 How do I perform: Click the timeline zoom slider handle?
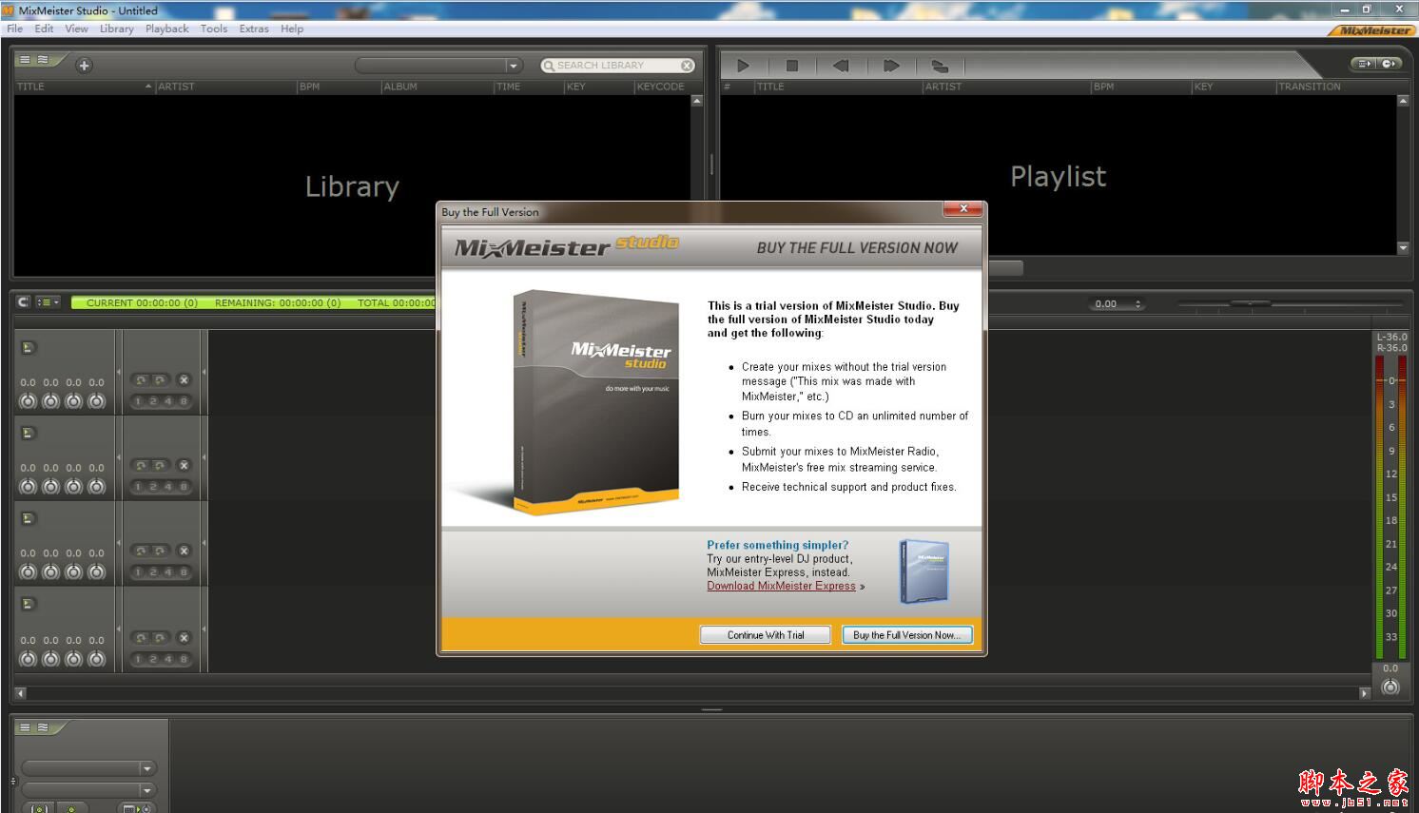click(1251, 303)
